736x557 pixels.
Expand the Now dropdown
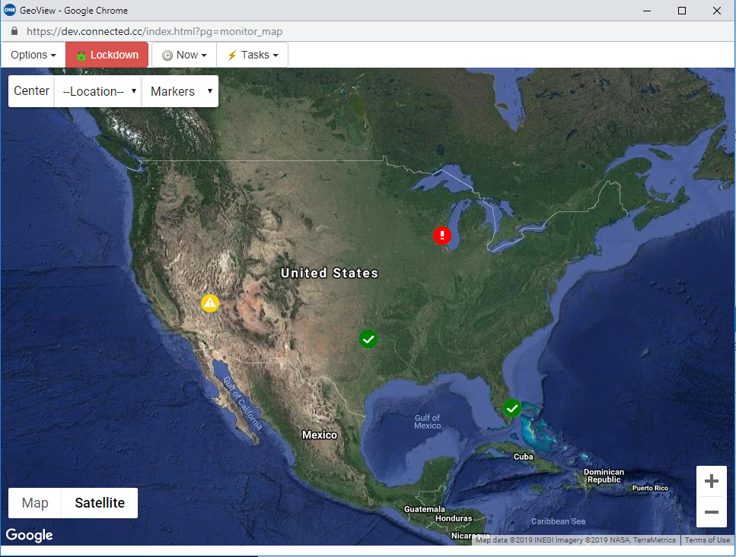tap(183, 55)
